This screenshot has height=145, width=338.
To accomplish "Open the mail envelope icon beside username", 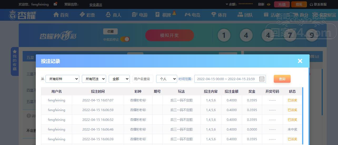I will pyautogui.click(x=55, y=4).
